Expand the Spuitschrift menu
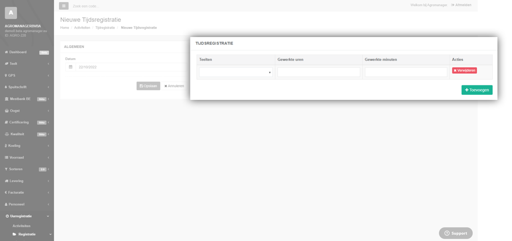512x241 pixels. pos(27,87)
